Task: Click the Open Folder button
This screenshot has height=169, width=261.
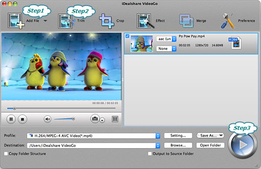Action: (211, 145)
